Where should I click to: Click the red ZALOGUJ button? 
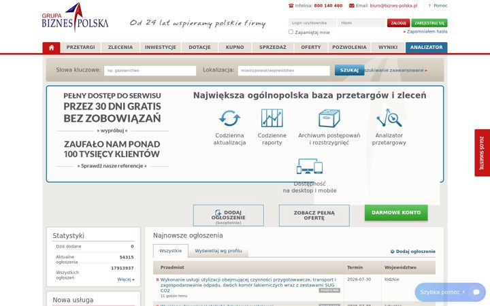(398, 23)
